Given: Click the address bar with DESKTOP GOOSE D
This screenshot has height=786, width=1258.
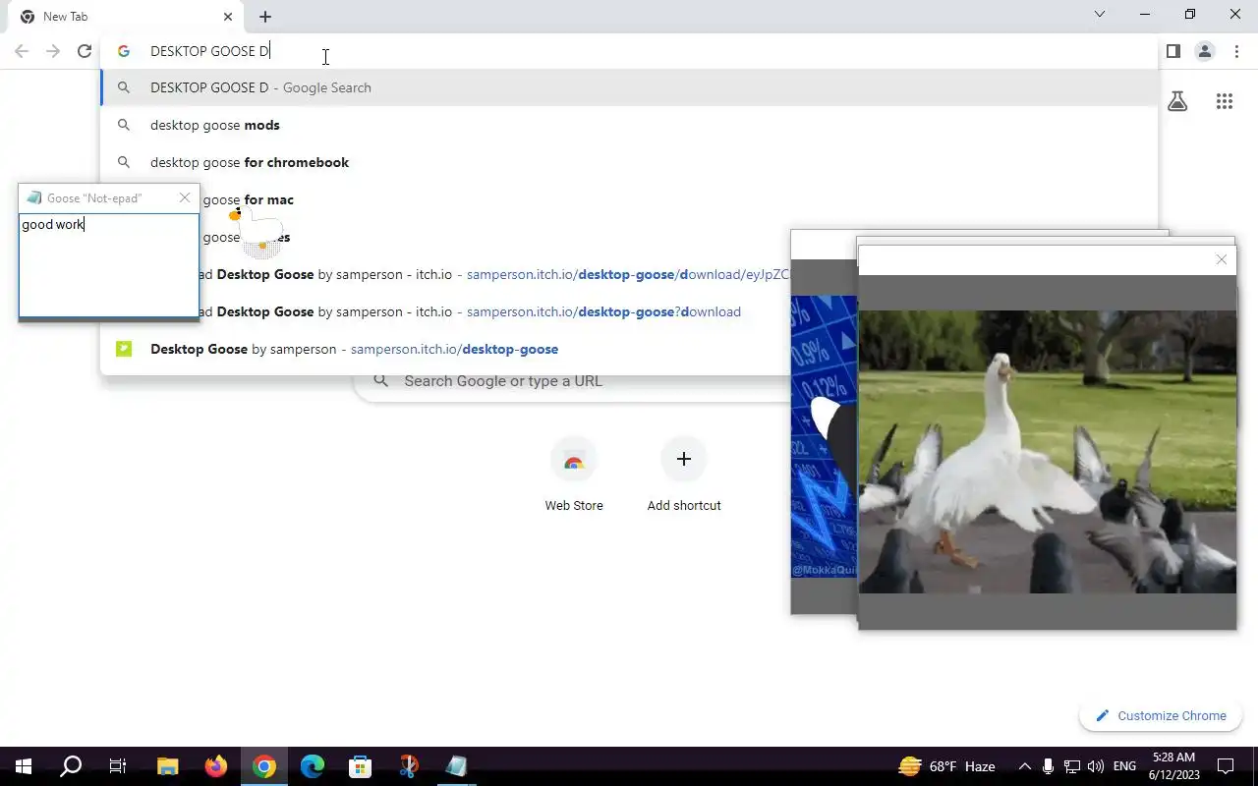Looking at the screenshot, I should 629,51.
